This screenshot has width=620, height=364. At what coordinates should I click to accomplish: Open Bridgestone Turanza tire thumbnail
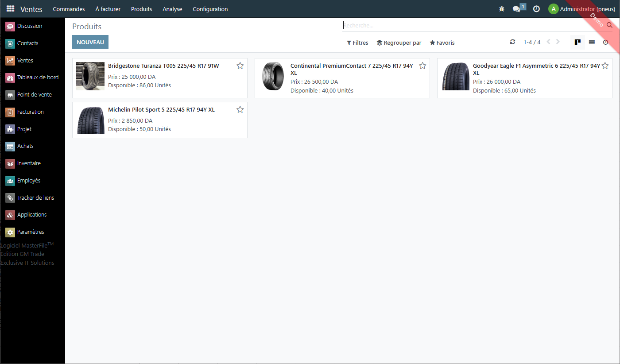point(90,76)
